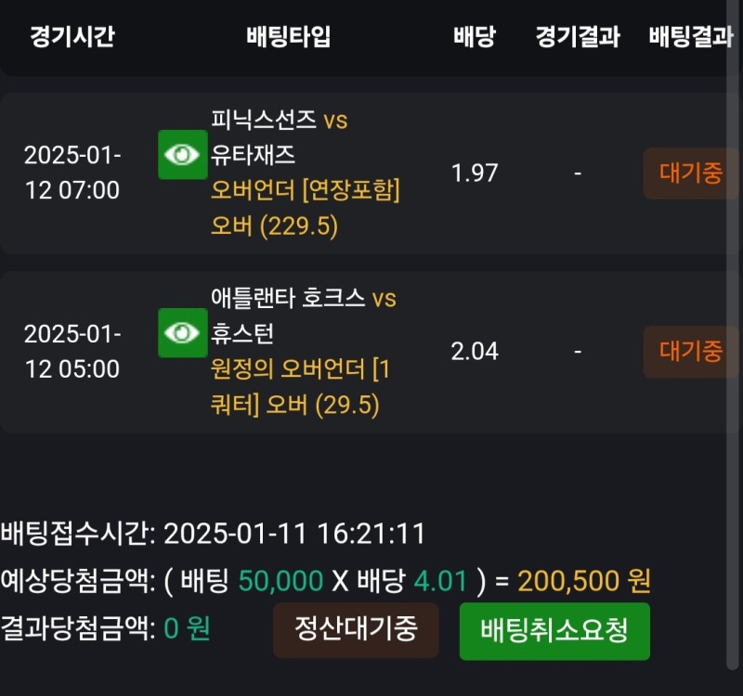Open the 피닉스선즈 vs 유타재즈 match title
This screenshot has width=743, height=696.
(x=279, y=135)
